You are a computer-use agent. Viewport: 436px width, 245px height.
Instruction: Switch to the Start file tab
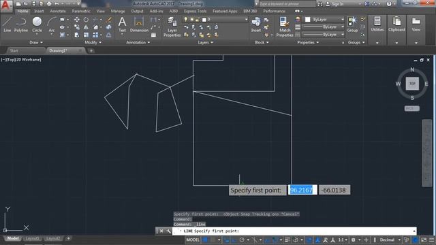pyautogui.click(x=14, y=50)
